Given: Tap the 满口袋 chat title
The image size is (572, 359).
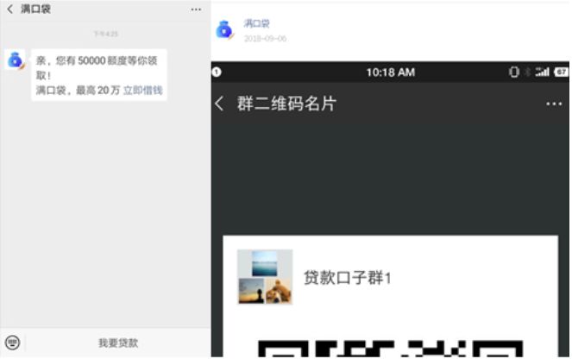Looking at the screenshot, I should tap(35, 9).
